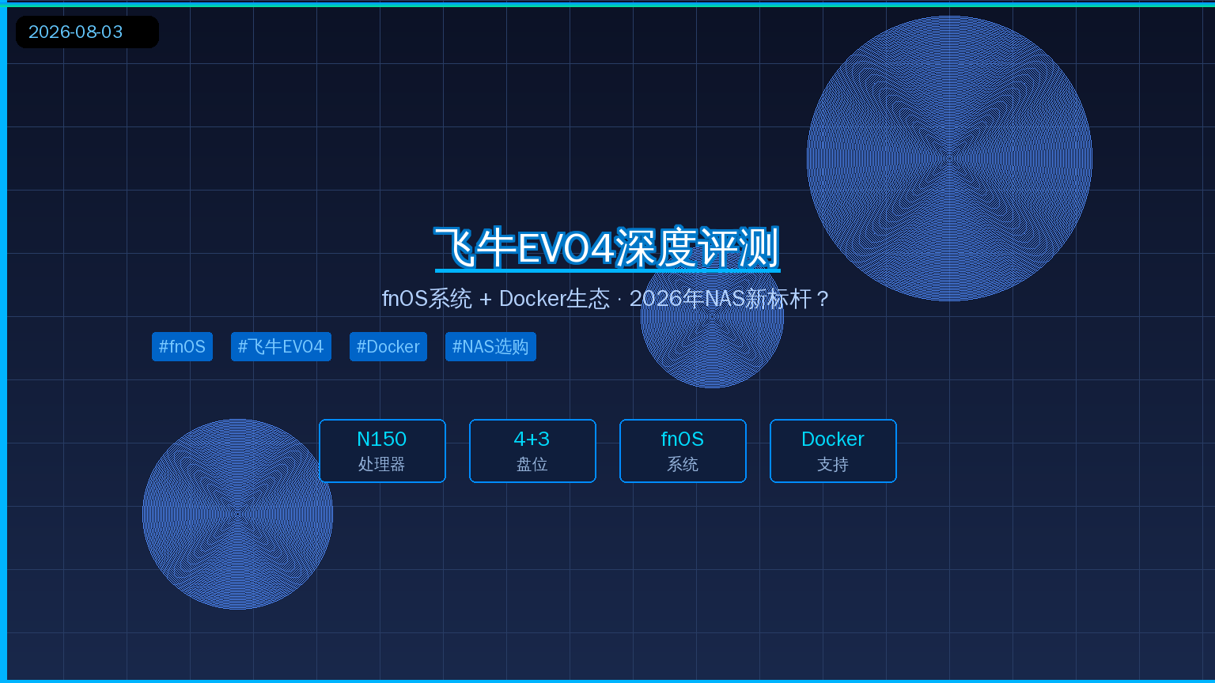Click the 2026-08-03 date badge
Image resolution: width=1215 pixels, height=683 pixels.
pyautogui.click(x=87, y=32)
